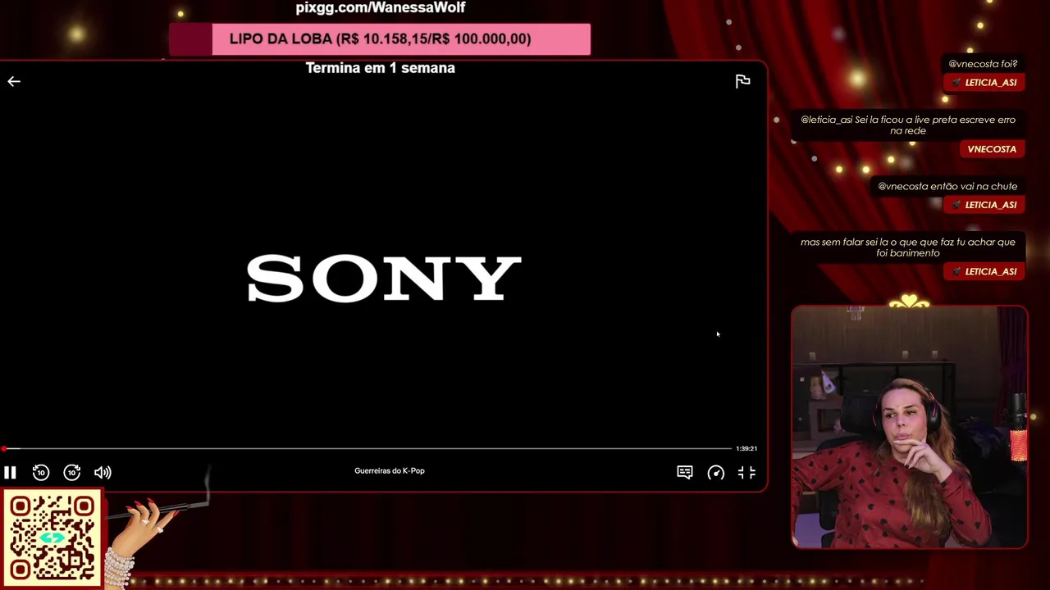Report a problem using the flag icon
The image size is (1050, 590).
point(743,81)
